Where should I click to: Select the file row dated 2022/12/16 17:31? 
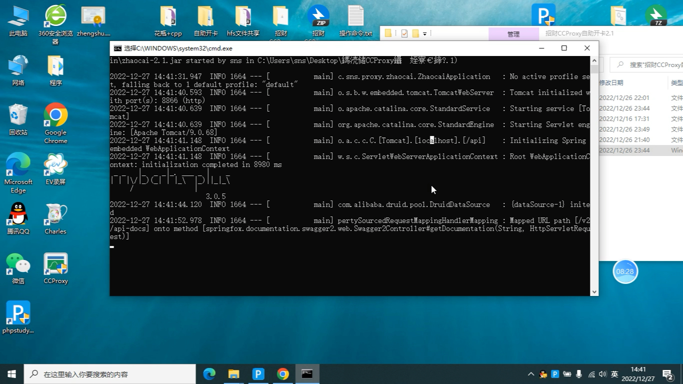click(x=641, y=118)
